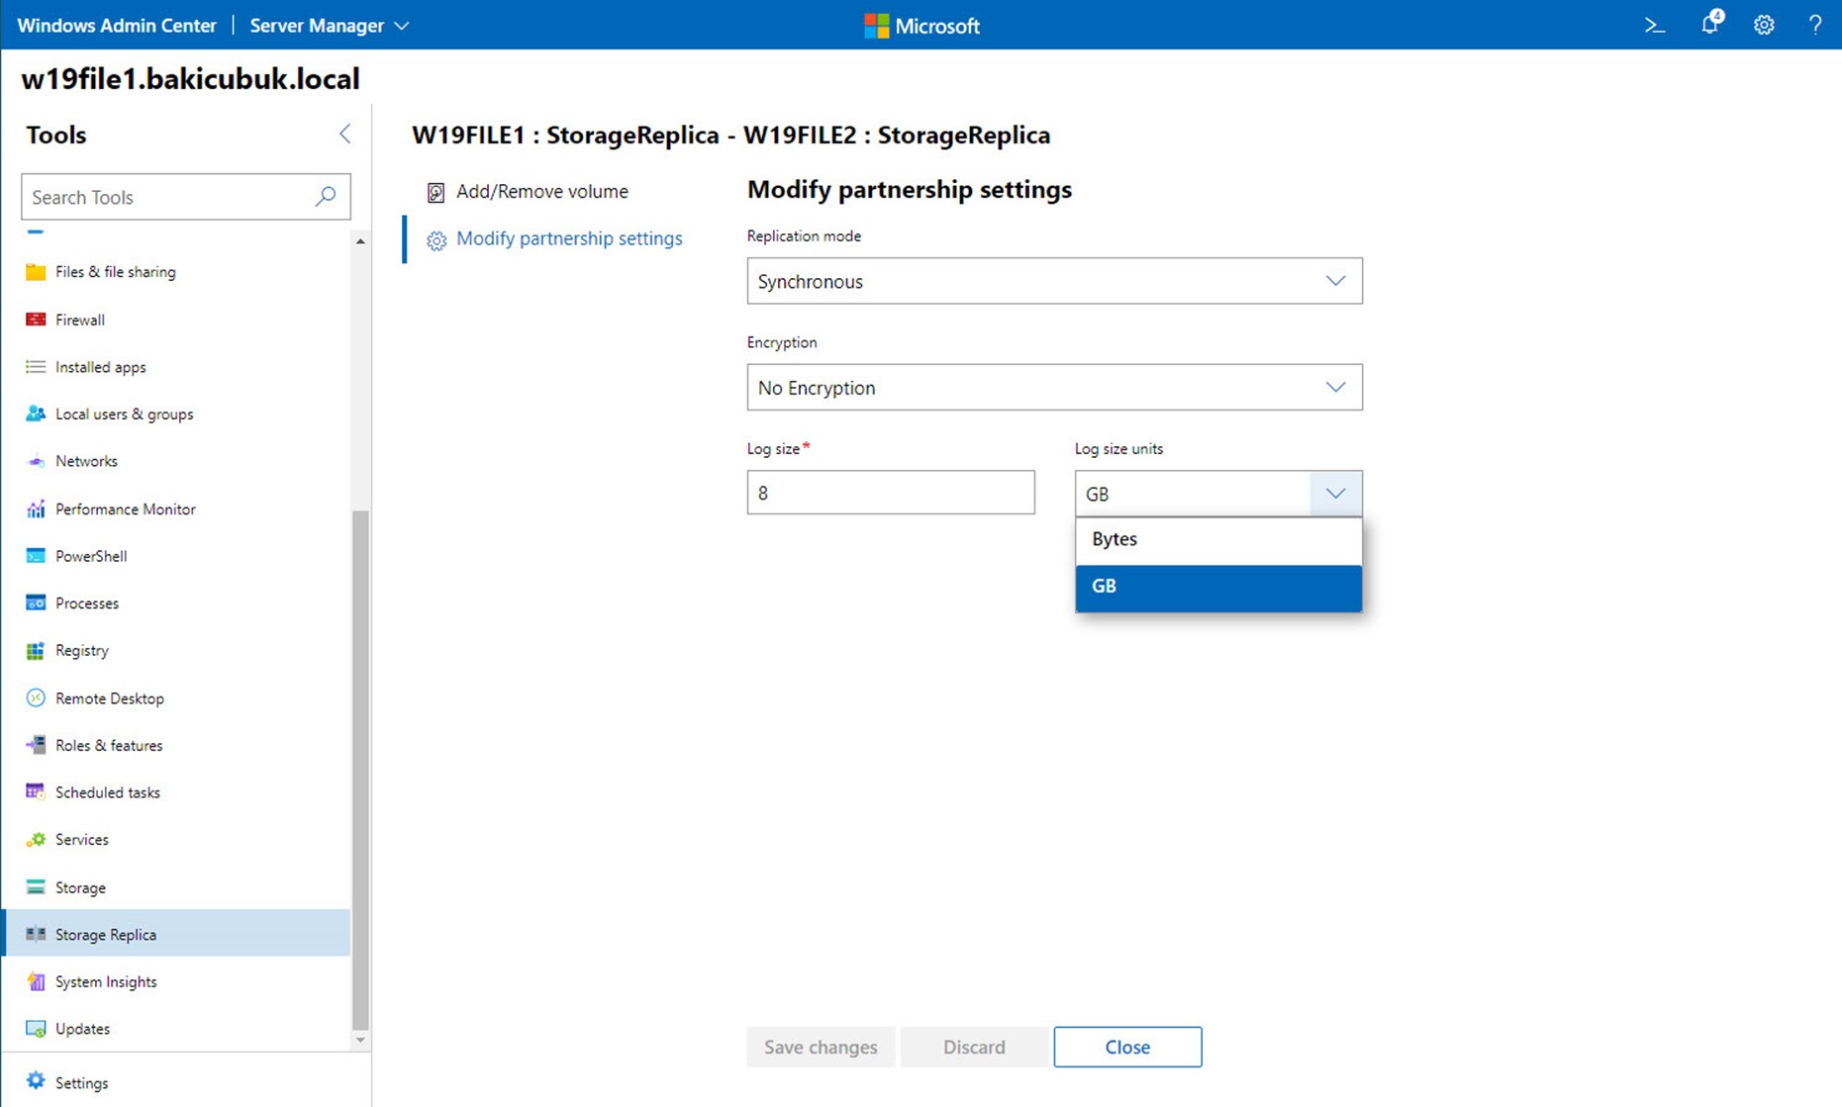The width and height of the screenshot is (1842, 1107).
Task: Click the Installed apps list icon
Action: tap(36, 367)
